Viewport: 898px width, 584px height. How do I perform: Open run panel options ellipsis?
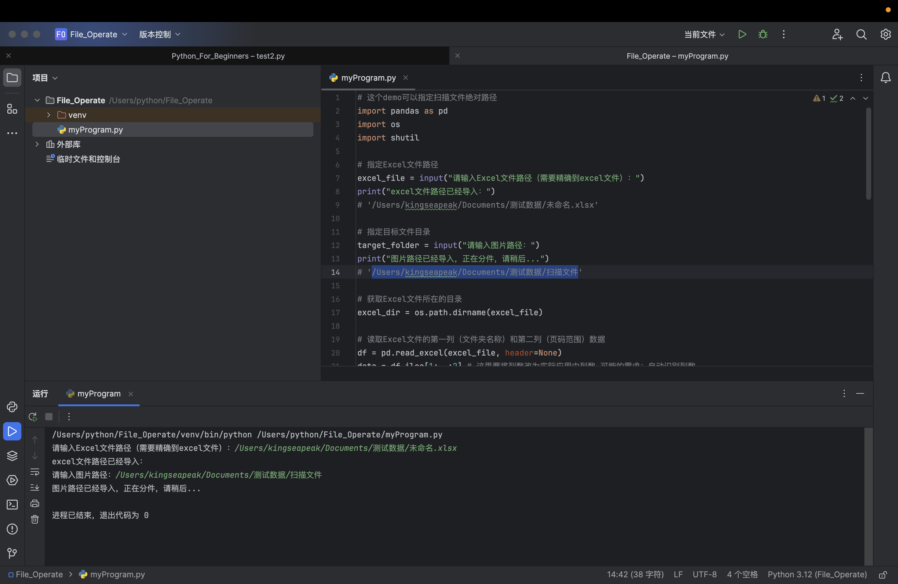844,393
